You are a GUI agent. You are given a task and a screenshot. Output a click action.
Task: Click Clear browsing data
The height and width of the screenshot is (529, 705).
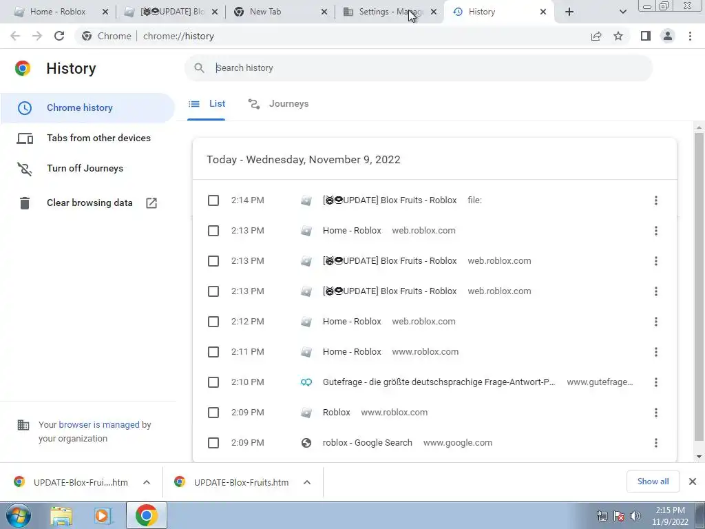90,203
